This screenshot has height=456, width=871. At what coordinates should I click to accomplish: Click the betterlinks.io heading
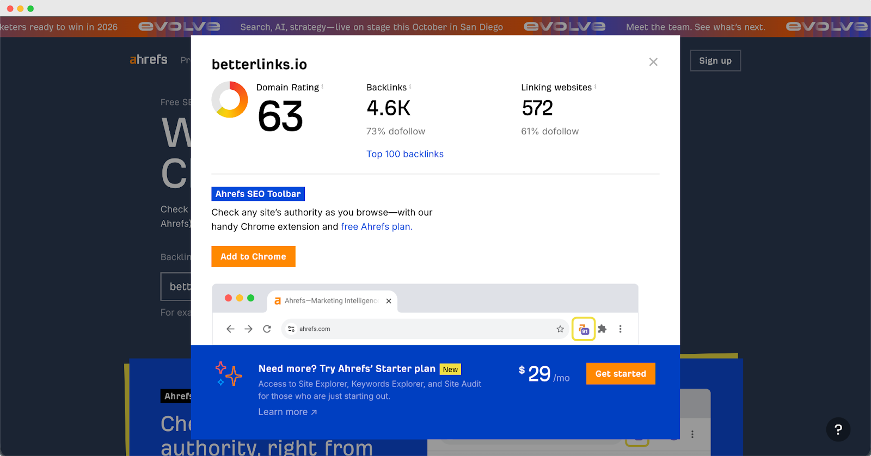(x=259, y=64)
